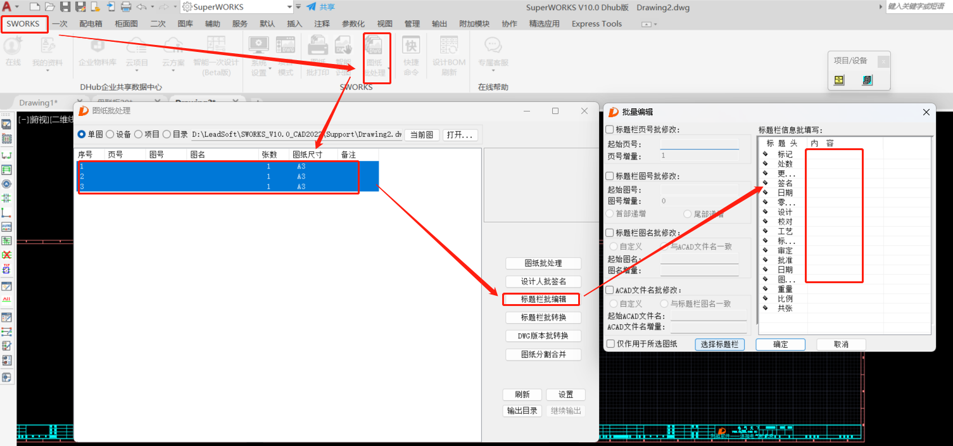Click 确定 in the 批量编辑 dialog
Viewport: 953px width, 446px height.
click(x=781, y=344)
